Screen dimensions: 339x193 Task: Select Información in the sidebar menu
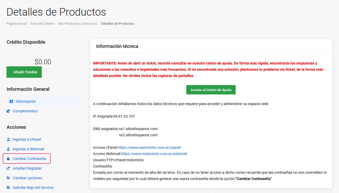pyautogui.click(x=26, y=101)
